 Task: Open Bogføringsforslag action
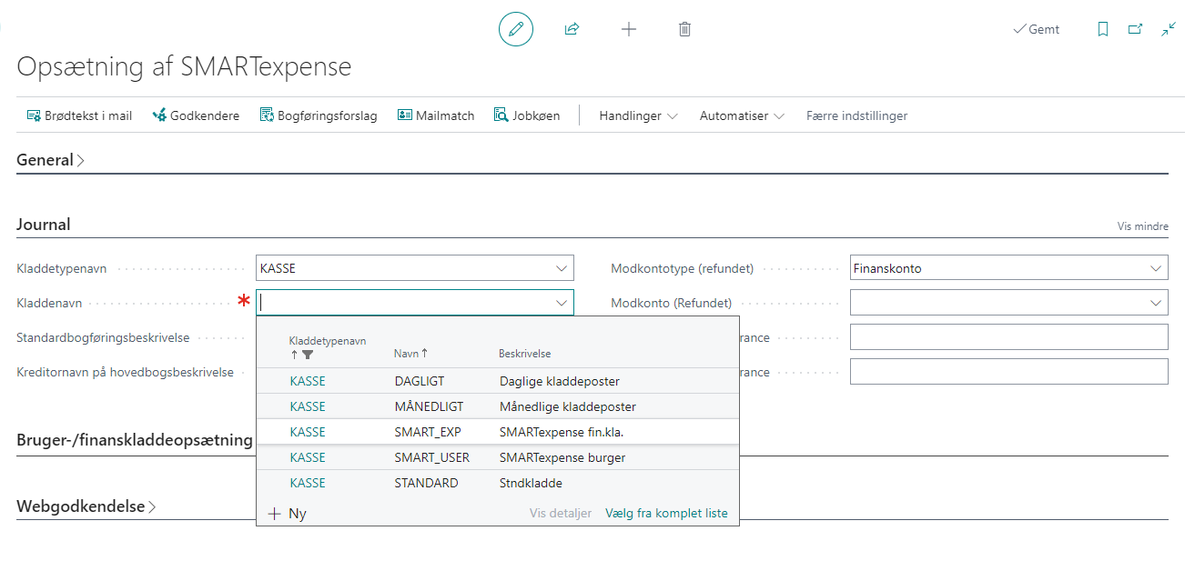pyautogui.click(x=318, y=115)
